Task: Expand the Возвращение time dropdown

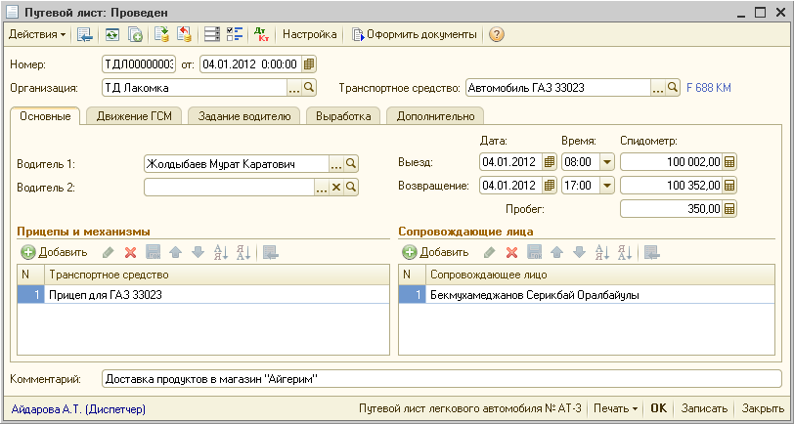Action: (605, 186)
